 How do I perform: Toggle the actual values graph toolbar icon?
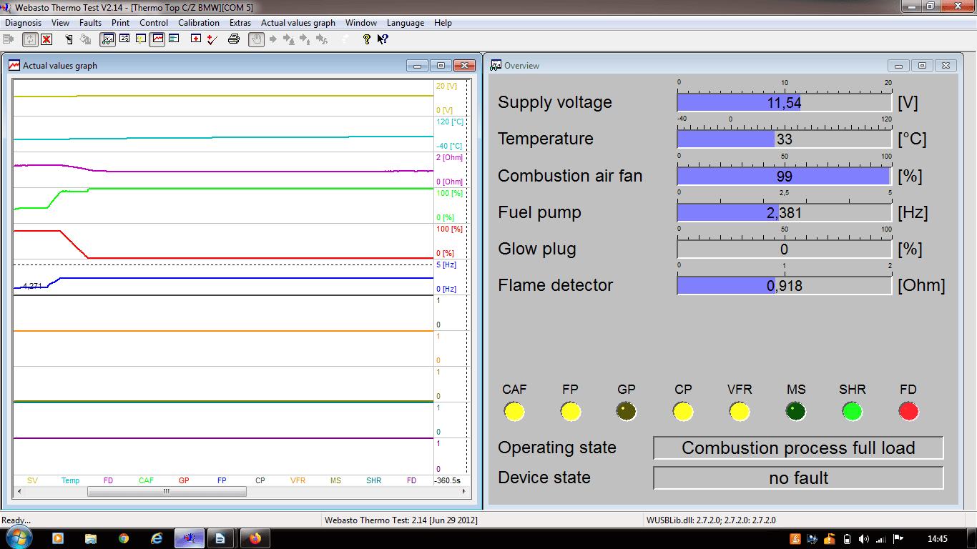pyautogui.click(x=157, y=39)
